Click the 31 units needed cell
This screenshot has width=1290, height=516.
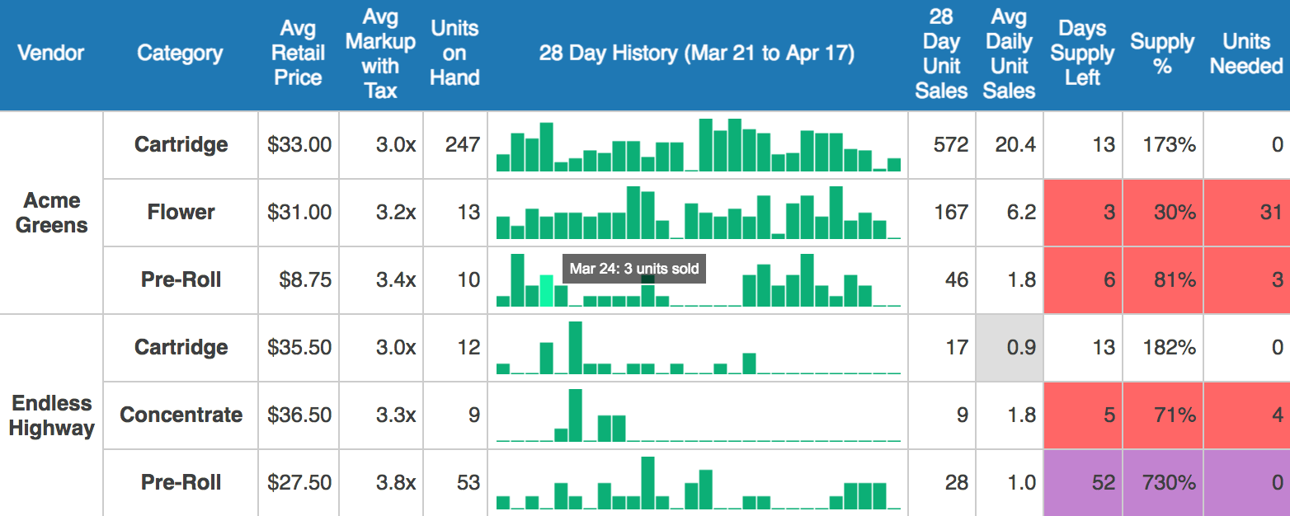point(1245,213)
